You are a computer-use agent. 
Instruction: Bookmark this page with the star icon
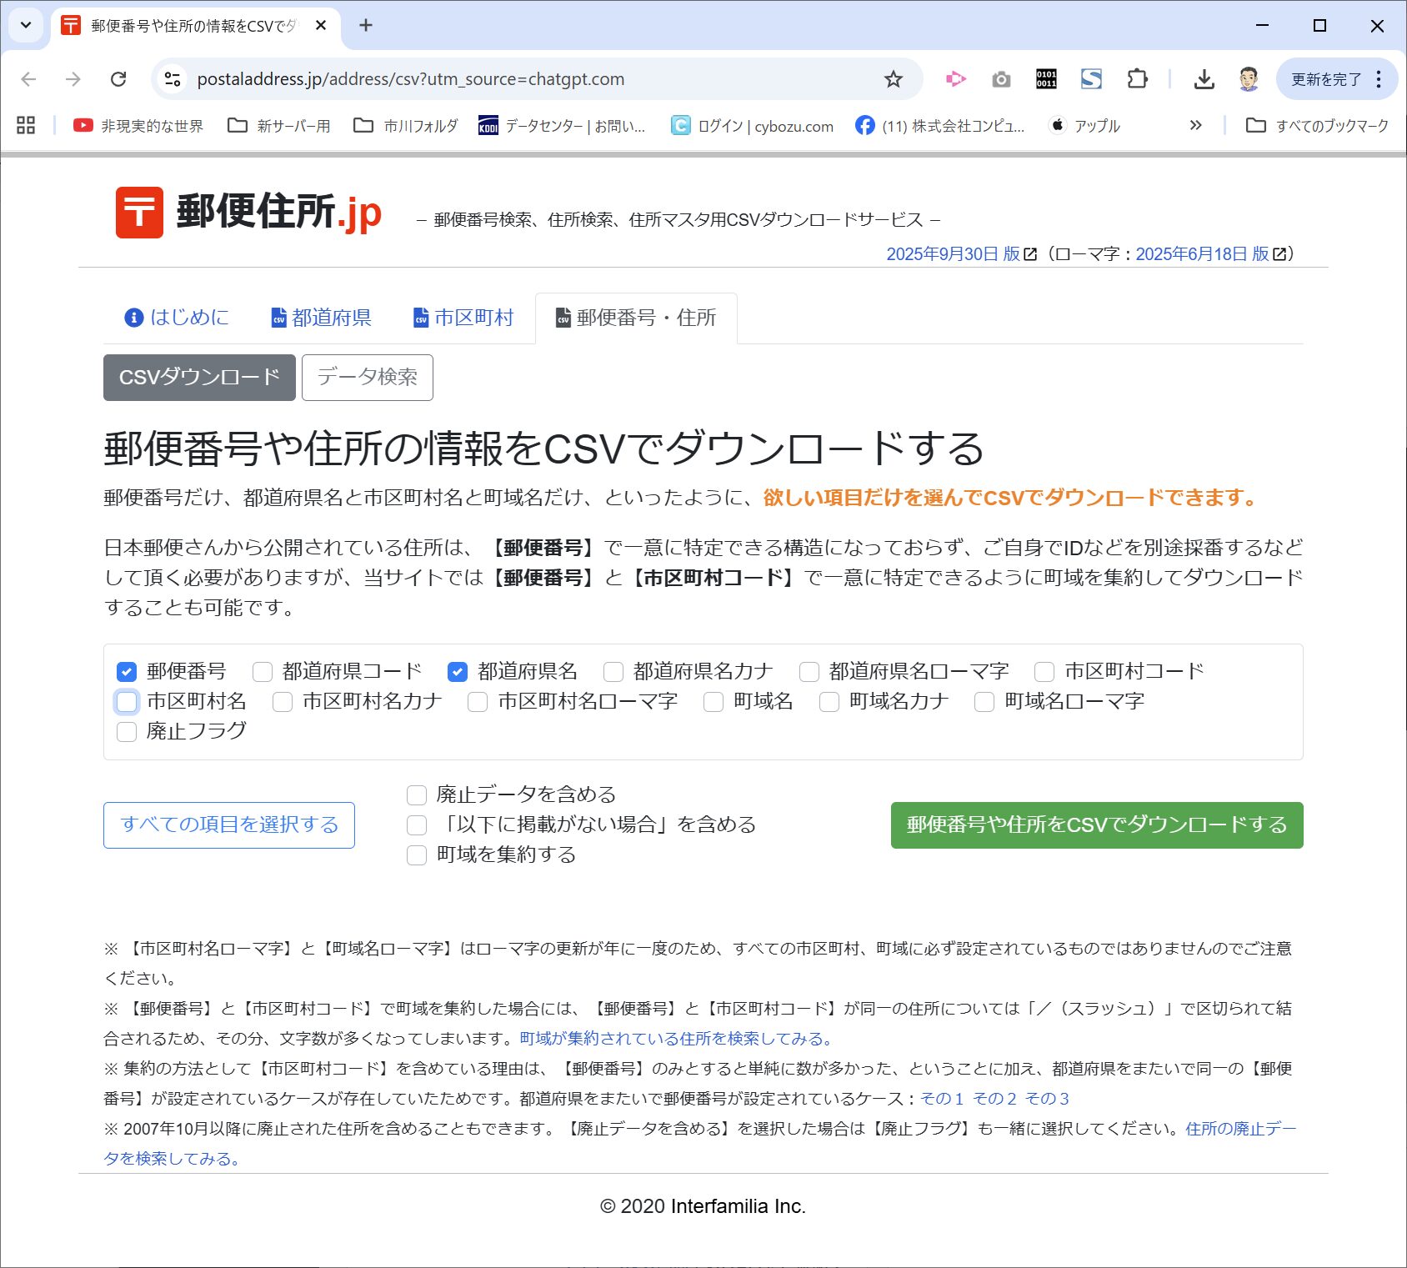coord(893,79)
